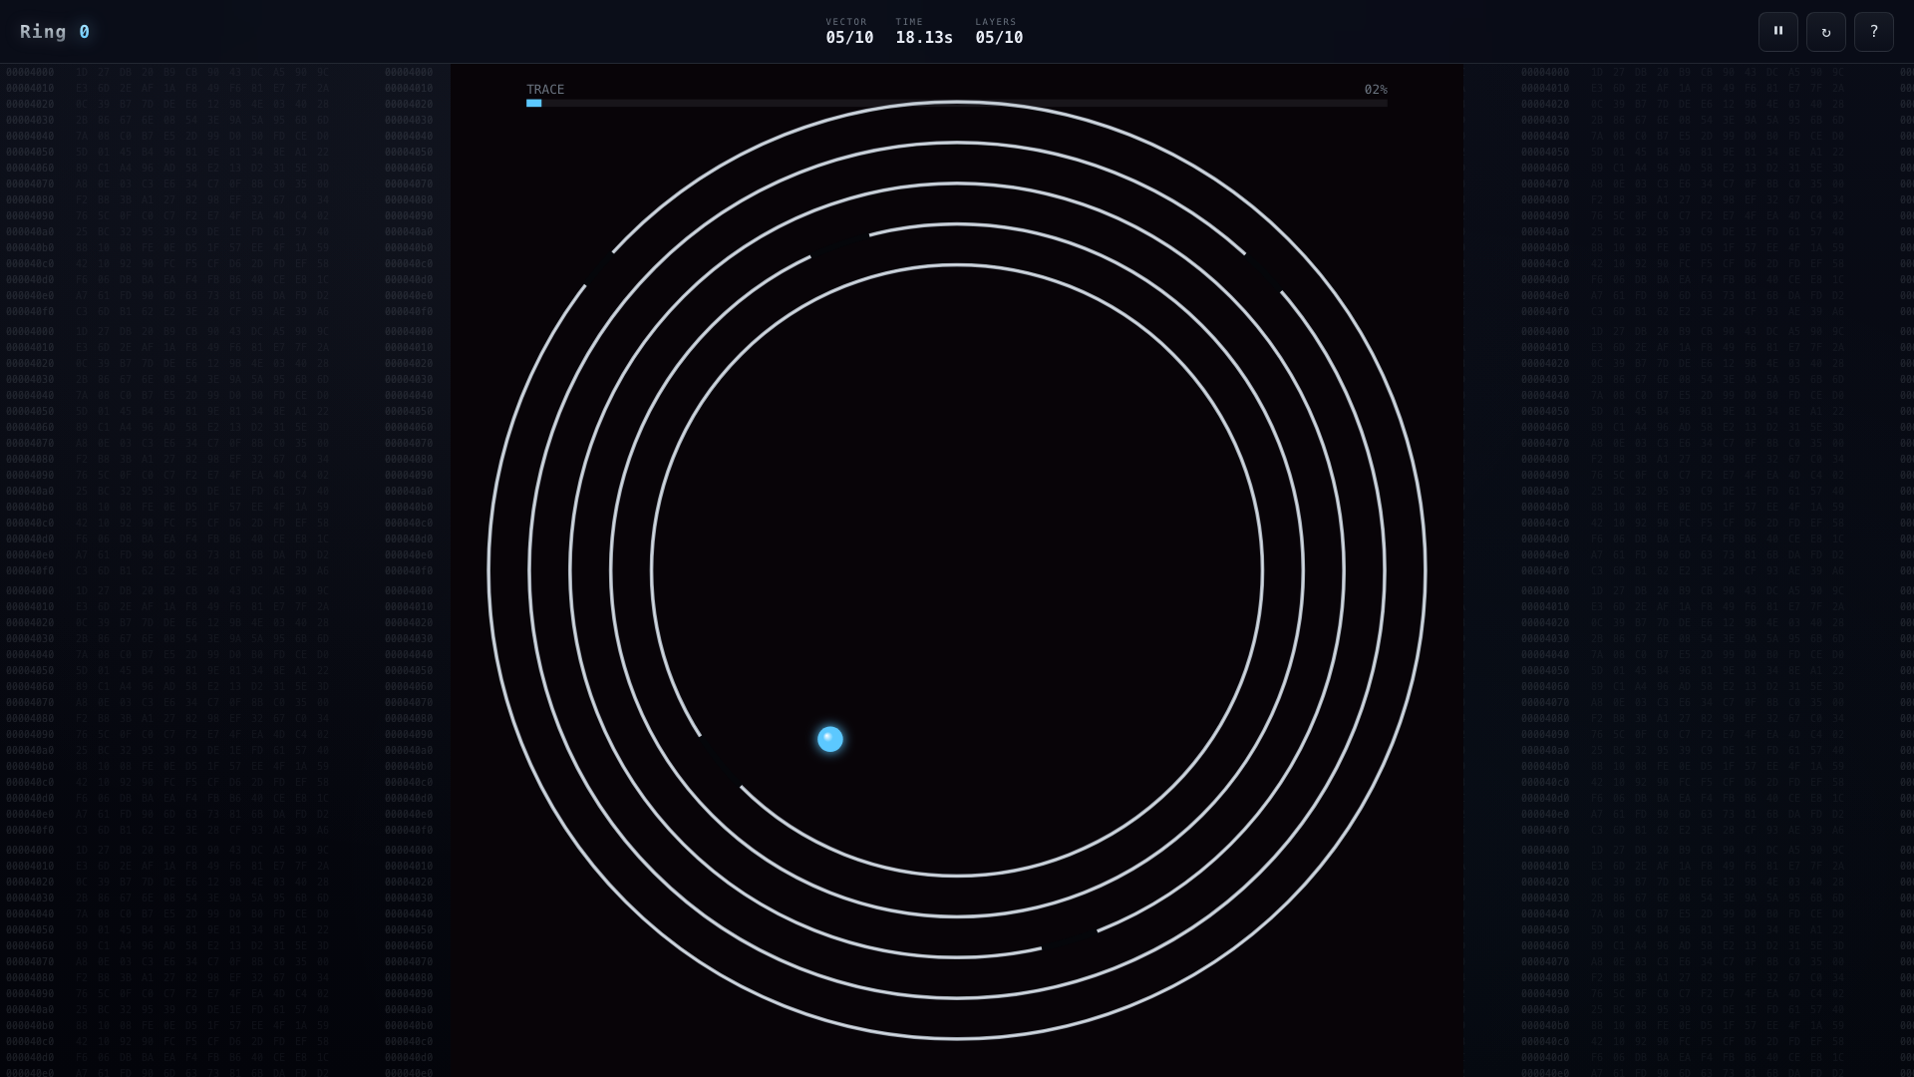Click the TRACE progress bar
Screen dimensions: 1914x1077
click(957, 103)
